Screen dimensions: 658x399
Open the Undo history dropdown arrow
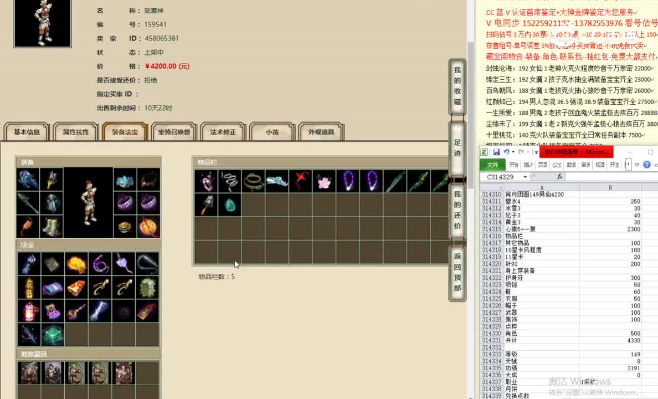click(513, 152)
